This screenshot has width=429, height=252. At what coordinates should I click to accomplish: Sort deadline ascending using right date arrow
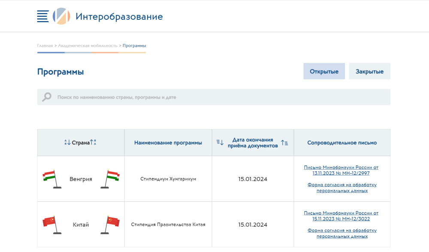click(x=284, y=143)
